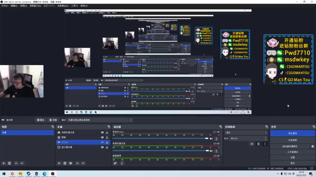Show the selected game source eye icon

pos(102,142)
